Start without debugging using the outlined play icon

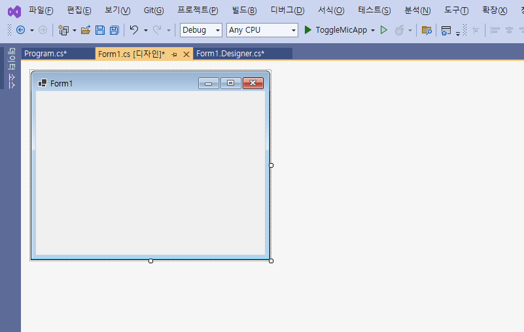[x=384, y=30]
